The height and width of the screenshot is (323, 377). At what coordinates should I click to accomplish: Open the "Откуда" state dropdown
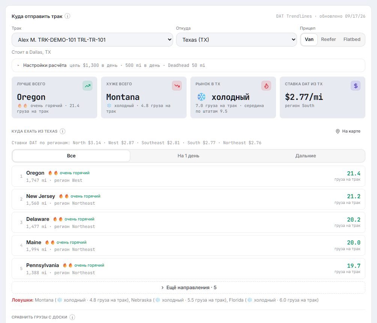[x=237, y=40]
